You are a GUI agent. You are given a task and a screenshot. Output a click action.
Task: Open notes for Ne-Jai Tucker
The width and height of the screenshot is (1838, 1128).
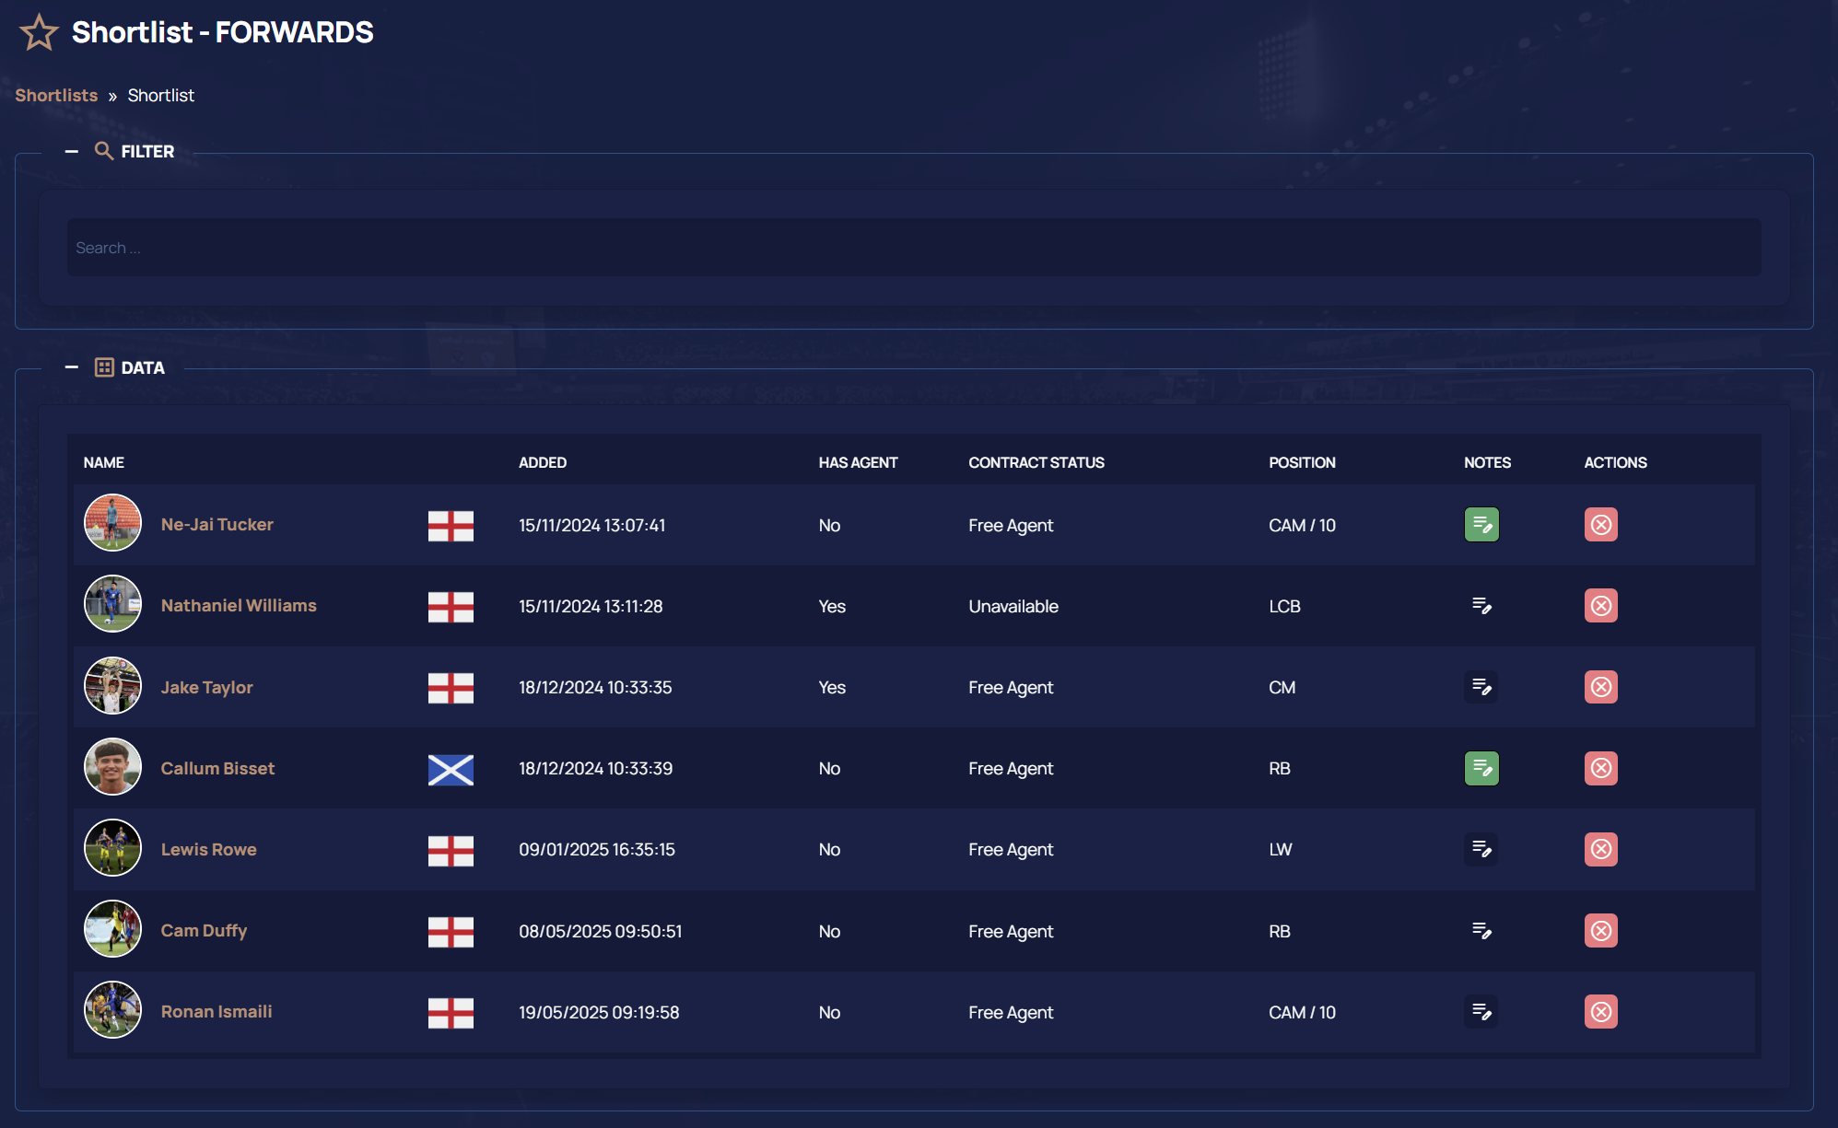[1481, 524]
